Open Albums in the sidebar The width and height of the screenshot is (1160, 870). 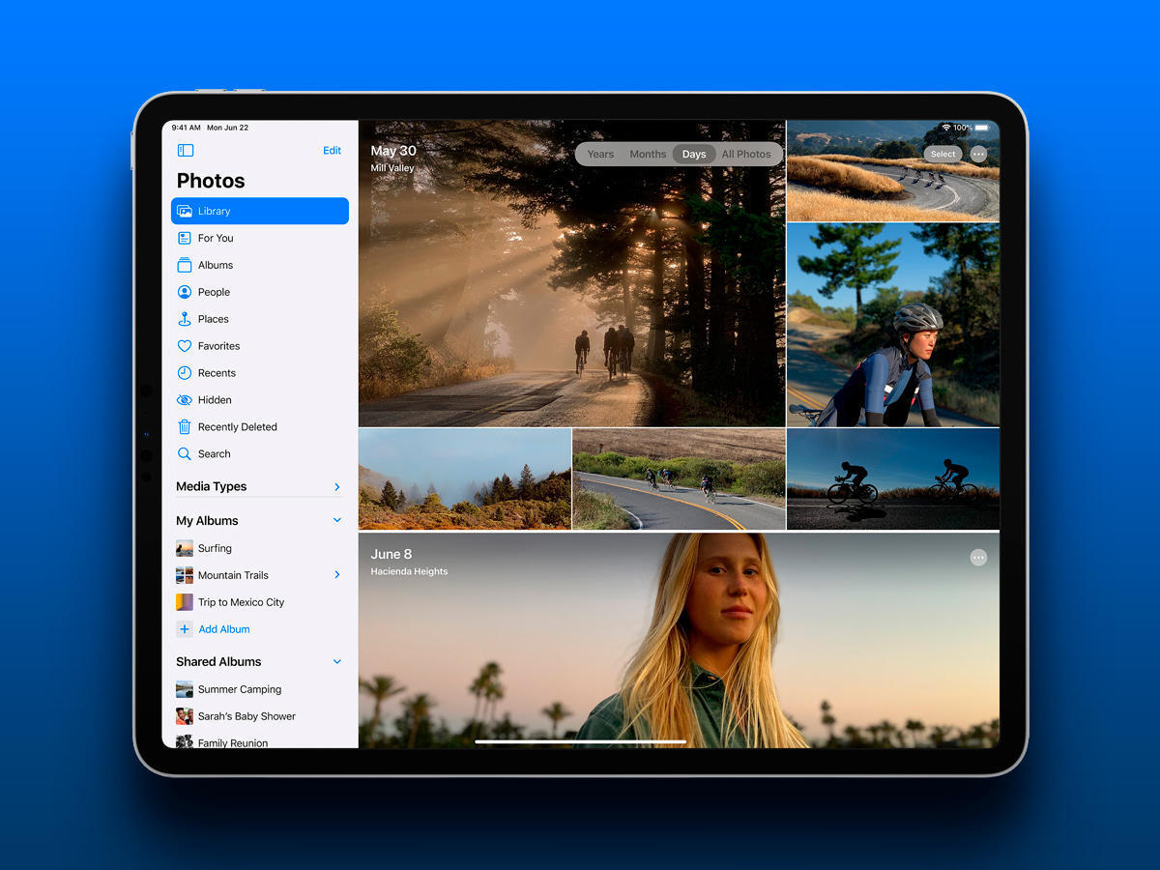point(216,265)
